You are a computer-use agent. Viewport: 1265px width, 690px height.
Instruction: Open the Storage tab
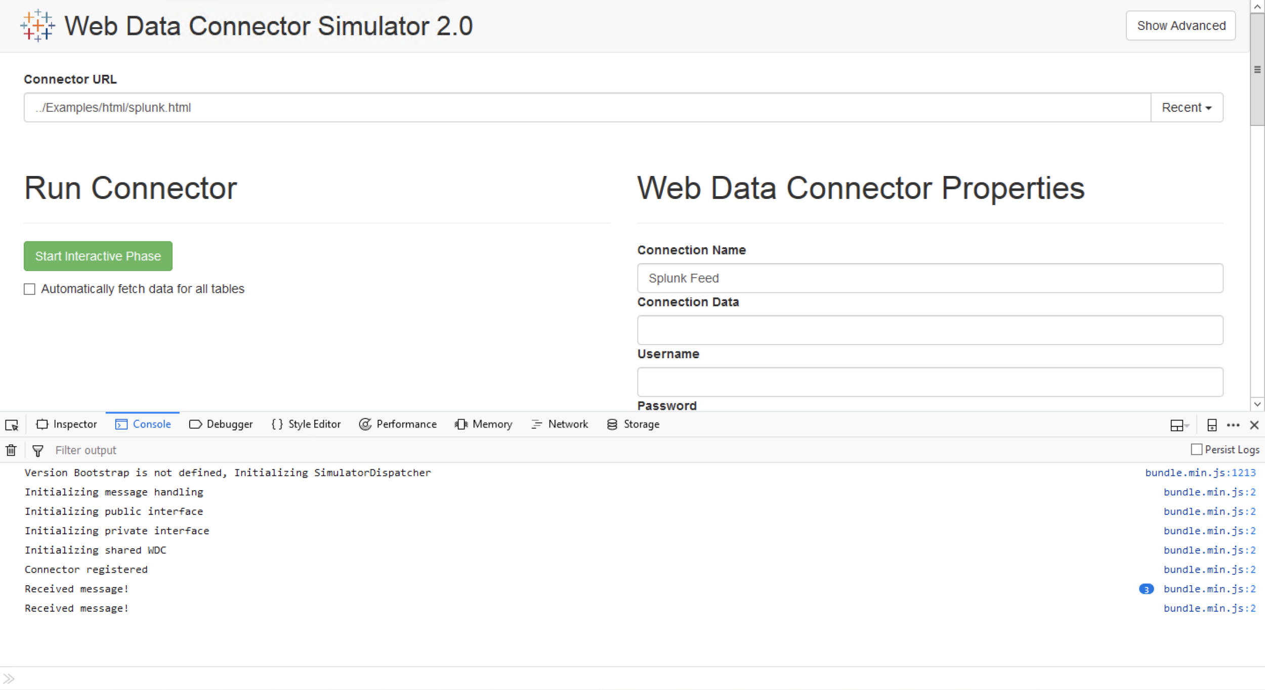tap(633, 424)
